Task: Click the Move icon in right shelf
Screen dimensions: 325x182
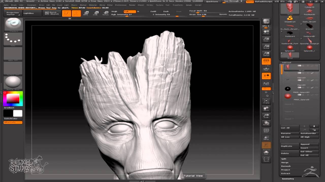Action: 266,109
